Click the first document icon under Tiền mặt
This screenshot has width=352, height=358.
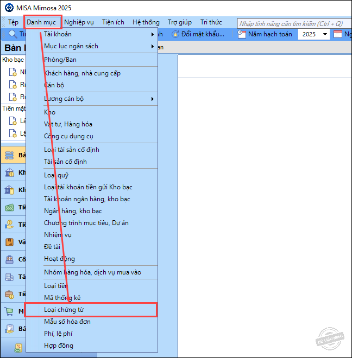12,121
